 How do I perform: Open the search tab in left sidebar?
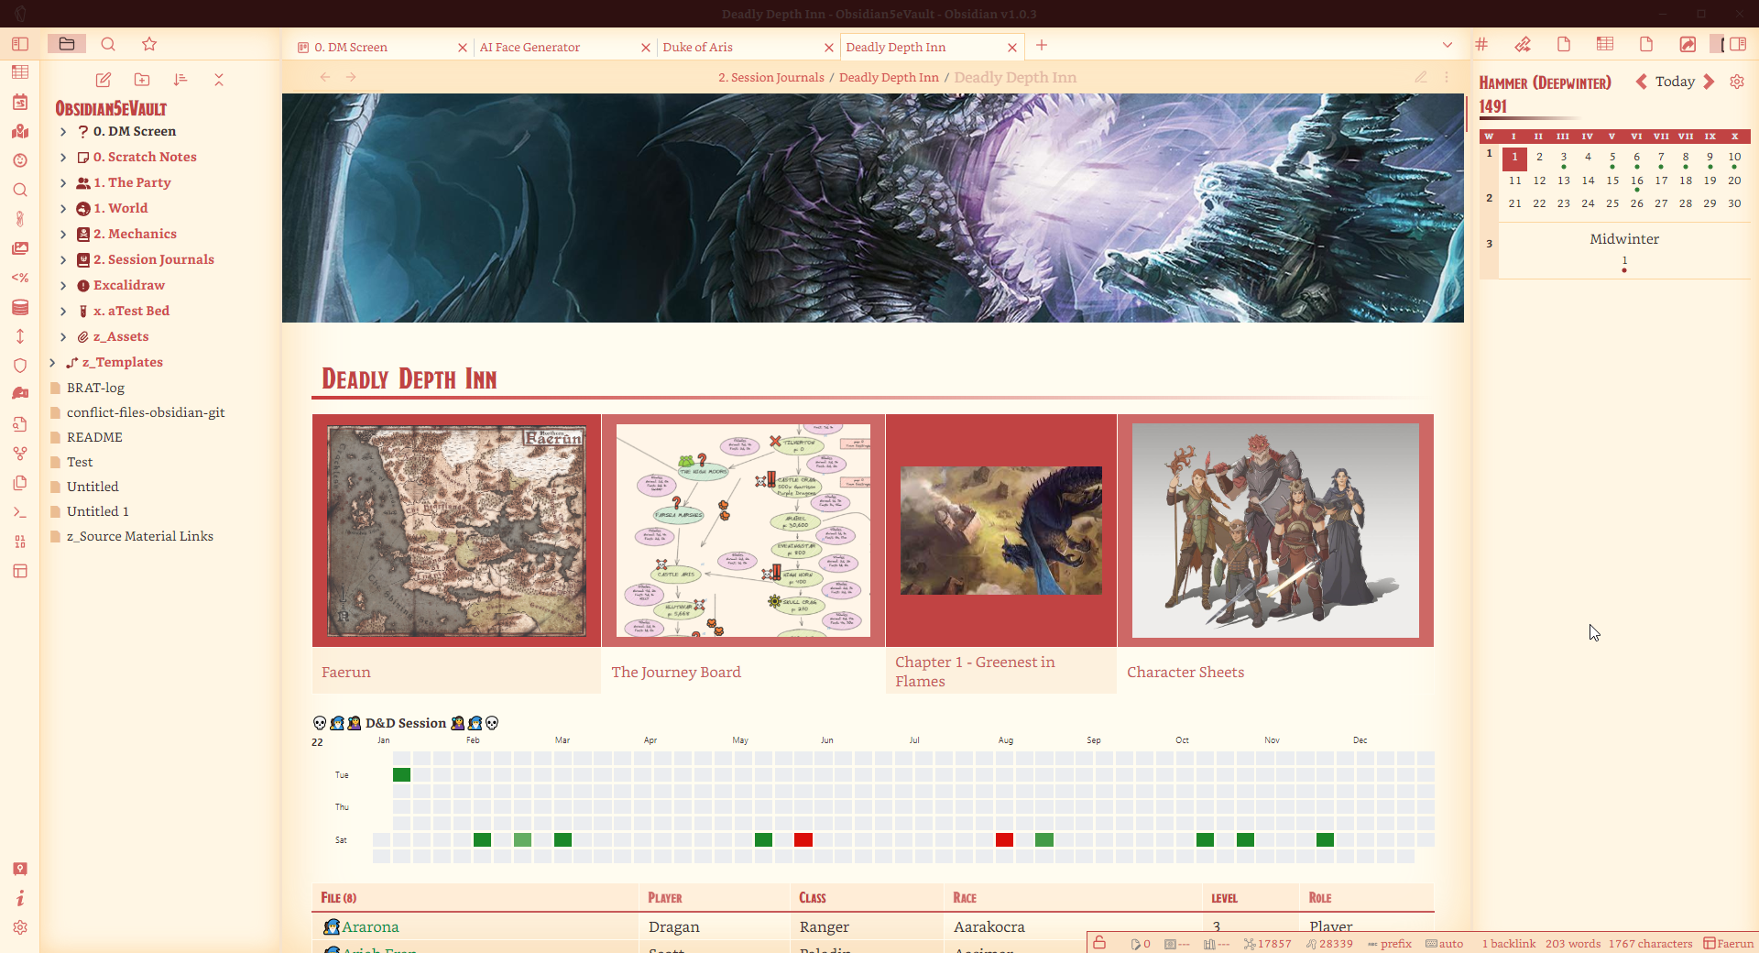click(x=108, y=44)
